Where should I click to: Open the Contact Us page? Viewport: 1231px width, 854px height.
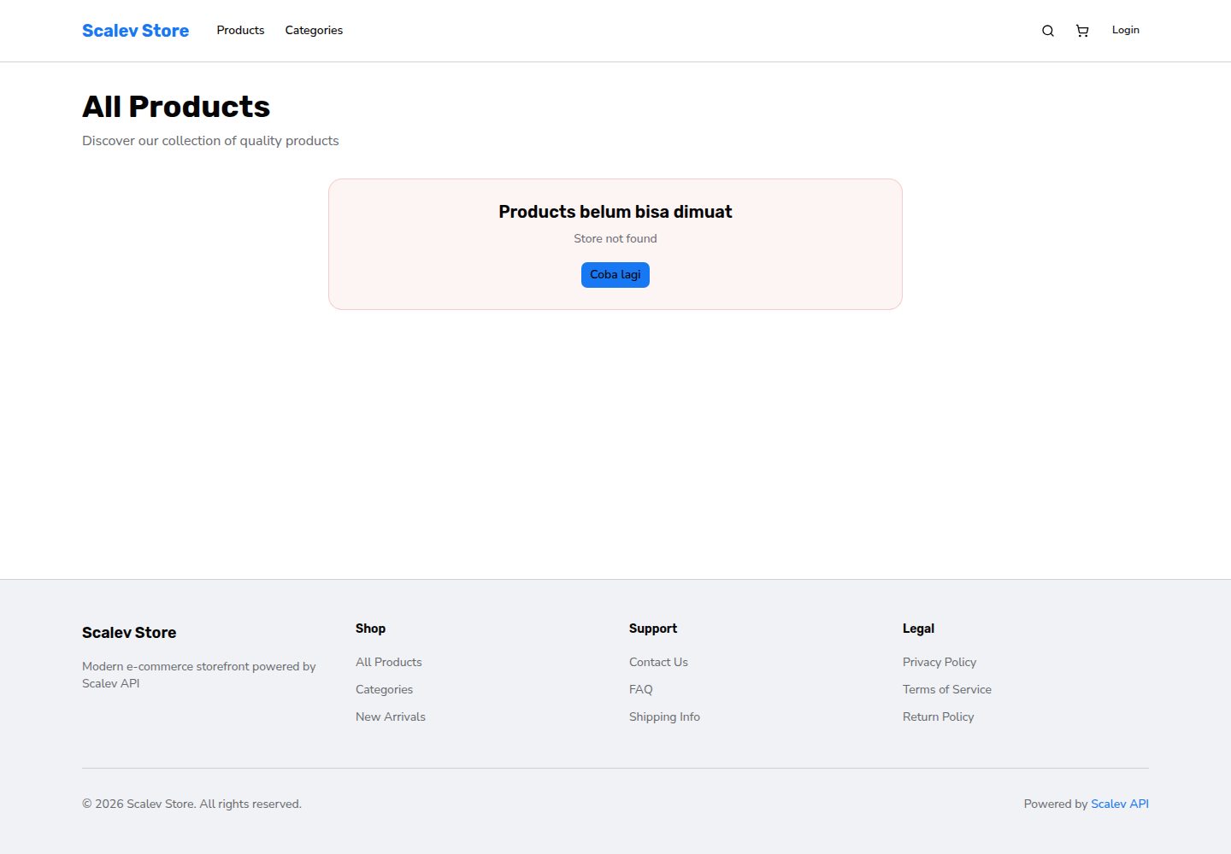(x=658, y=662)
